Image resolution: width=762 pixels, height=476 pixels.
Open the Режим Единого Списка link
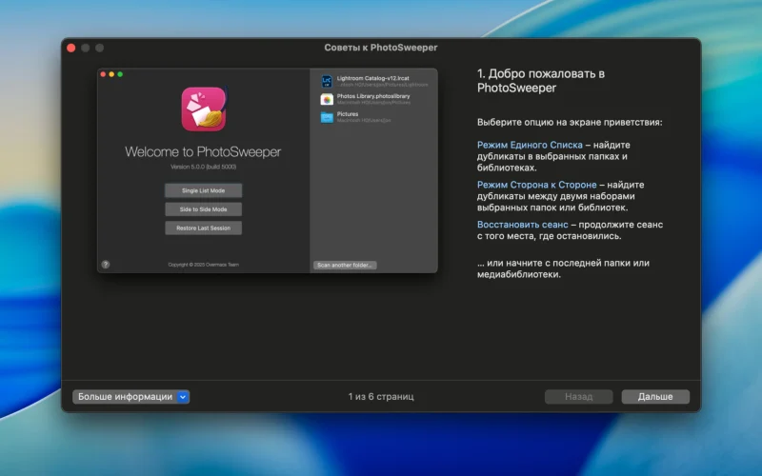coord(530,145)
